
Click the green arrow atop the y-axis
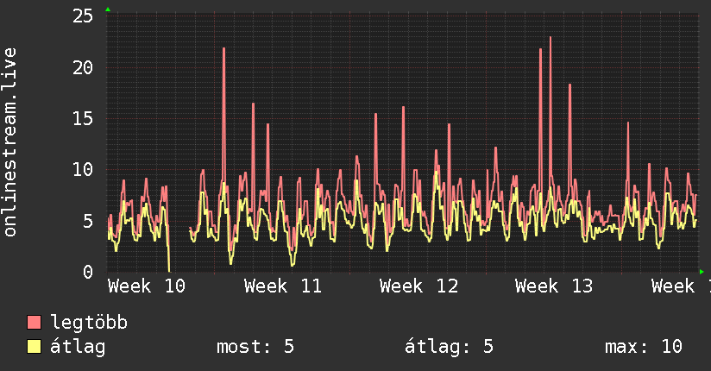tap(108, 9)
